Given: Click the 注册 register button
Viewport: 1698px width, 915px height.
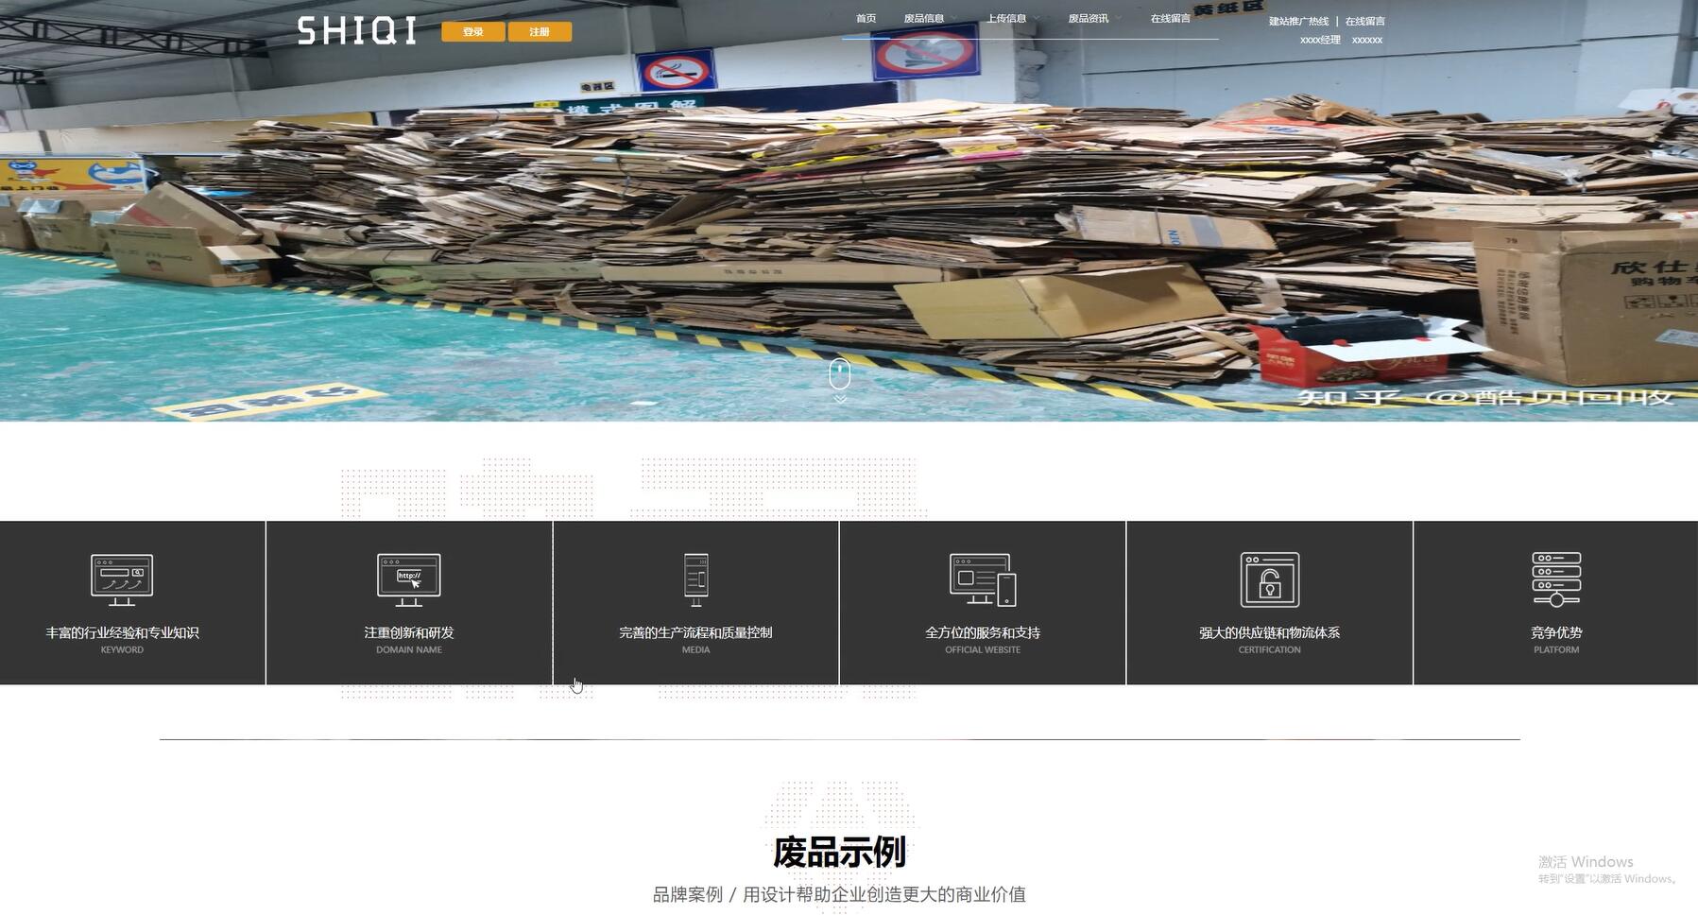Looking at the screenshot, I should pyautogui.click(x=540, y=31).
